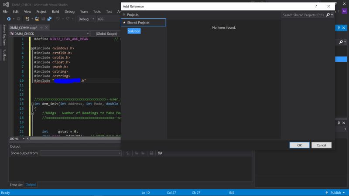Viewport: 349px width, 196px height.
Task: Close the lower right panel
Action: pos(344,123)
